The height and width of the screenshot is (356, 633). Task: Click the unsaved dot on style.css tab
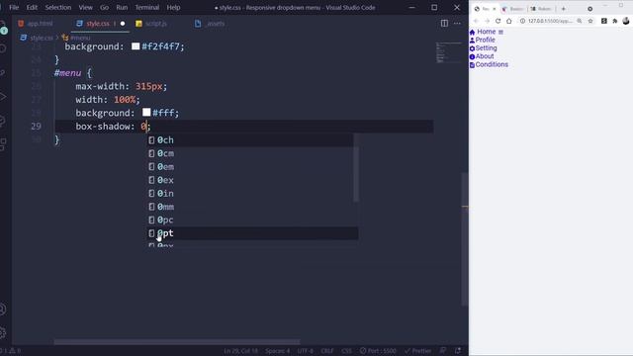click(123, 24)
